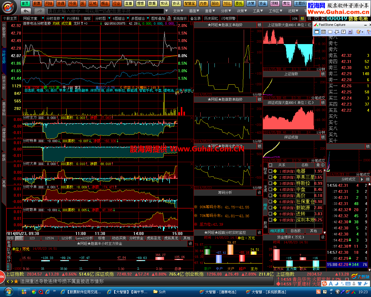Click the Windows Start orb
This screenshot has height=297, width=371.
[x=9, y=291]
